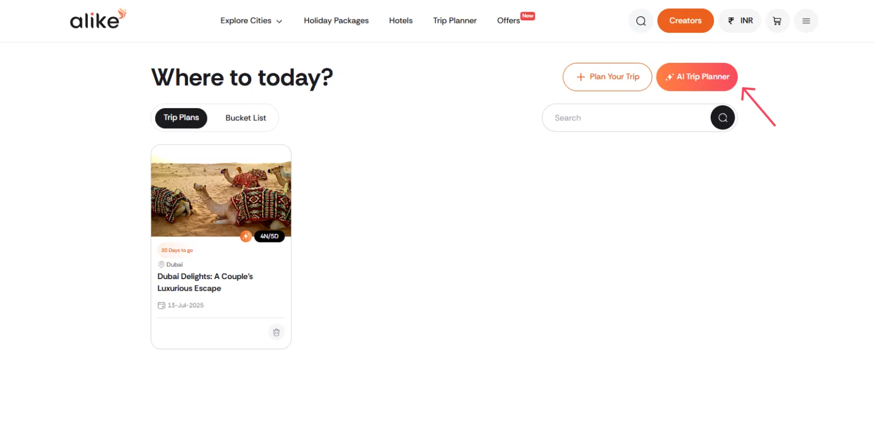Open the hamburger menu

pos(806,21)
